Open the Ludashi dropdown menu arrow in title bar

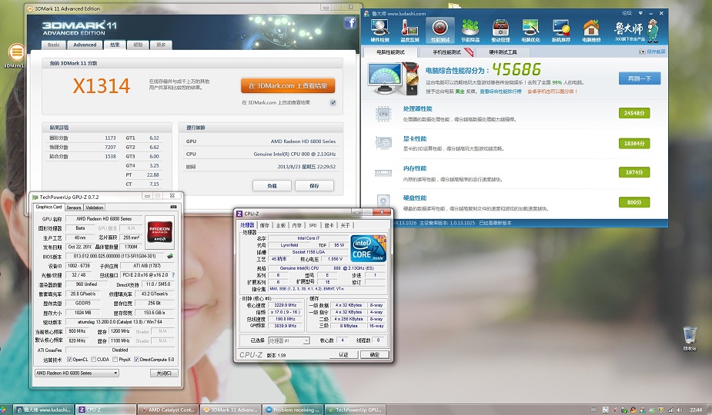tap(640, 13)
